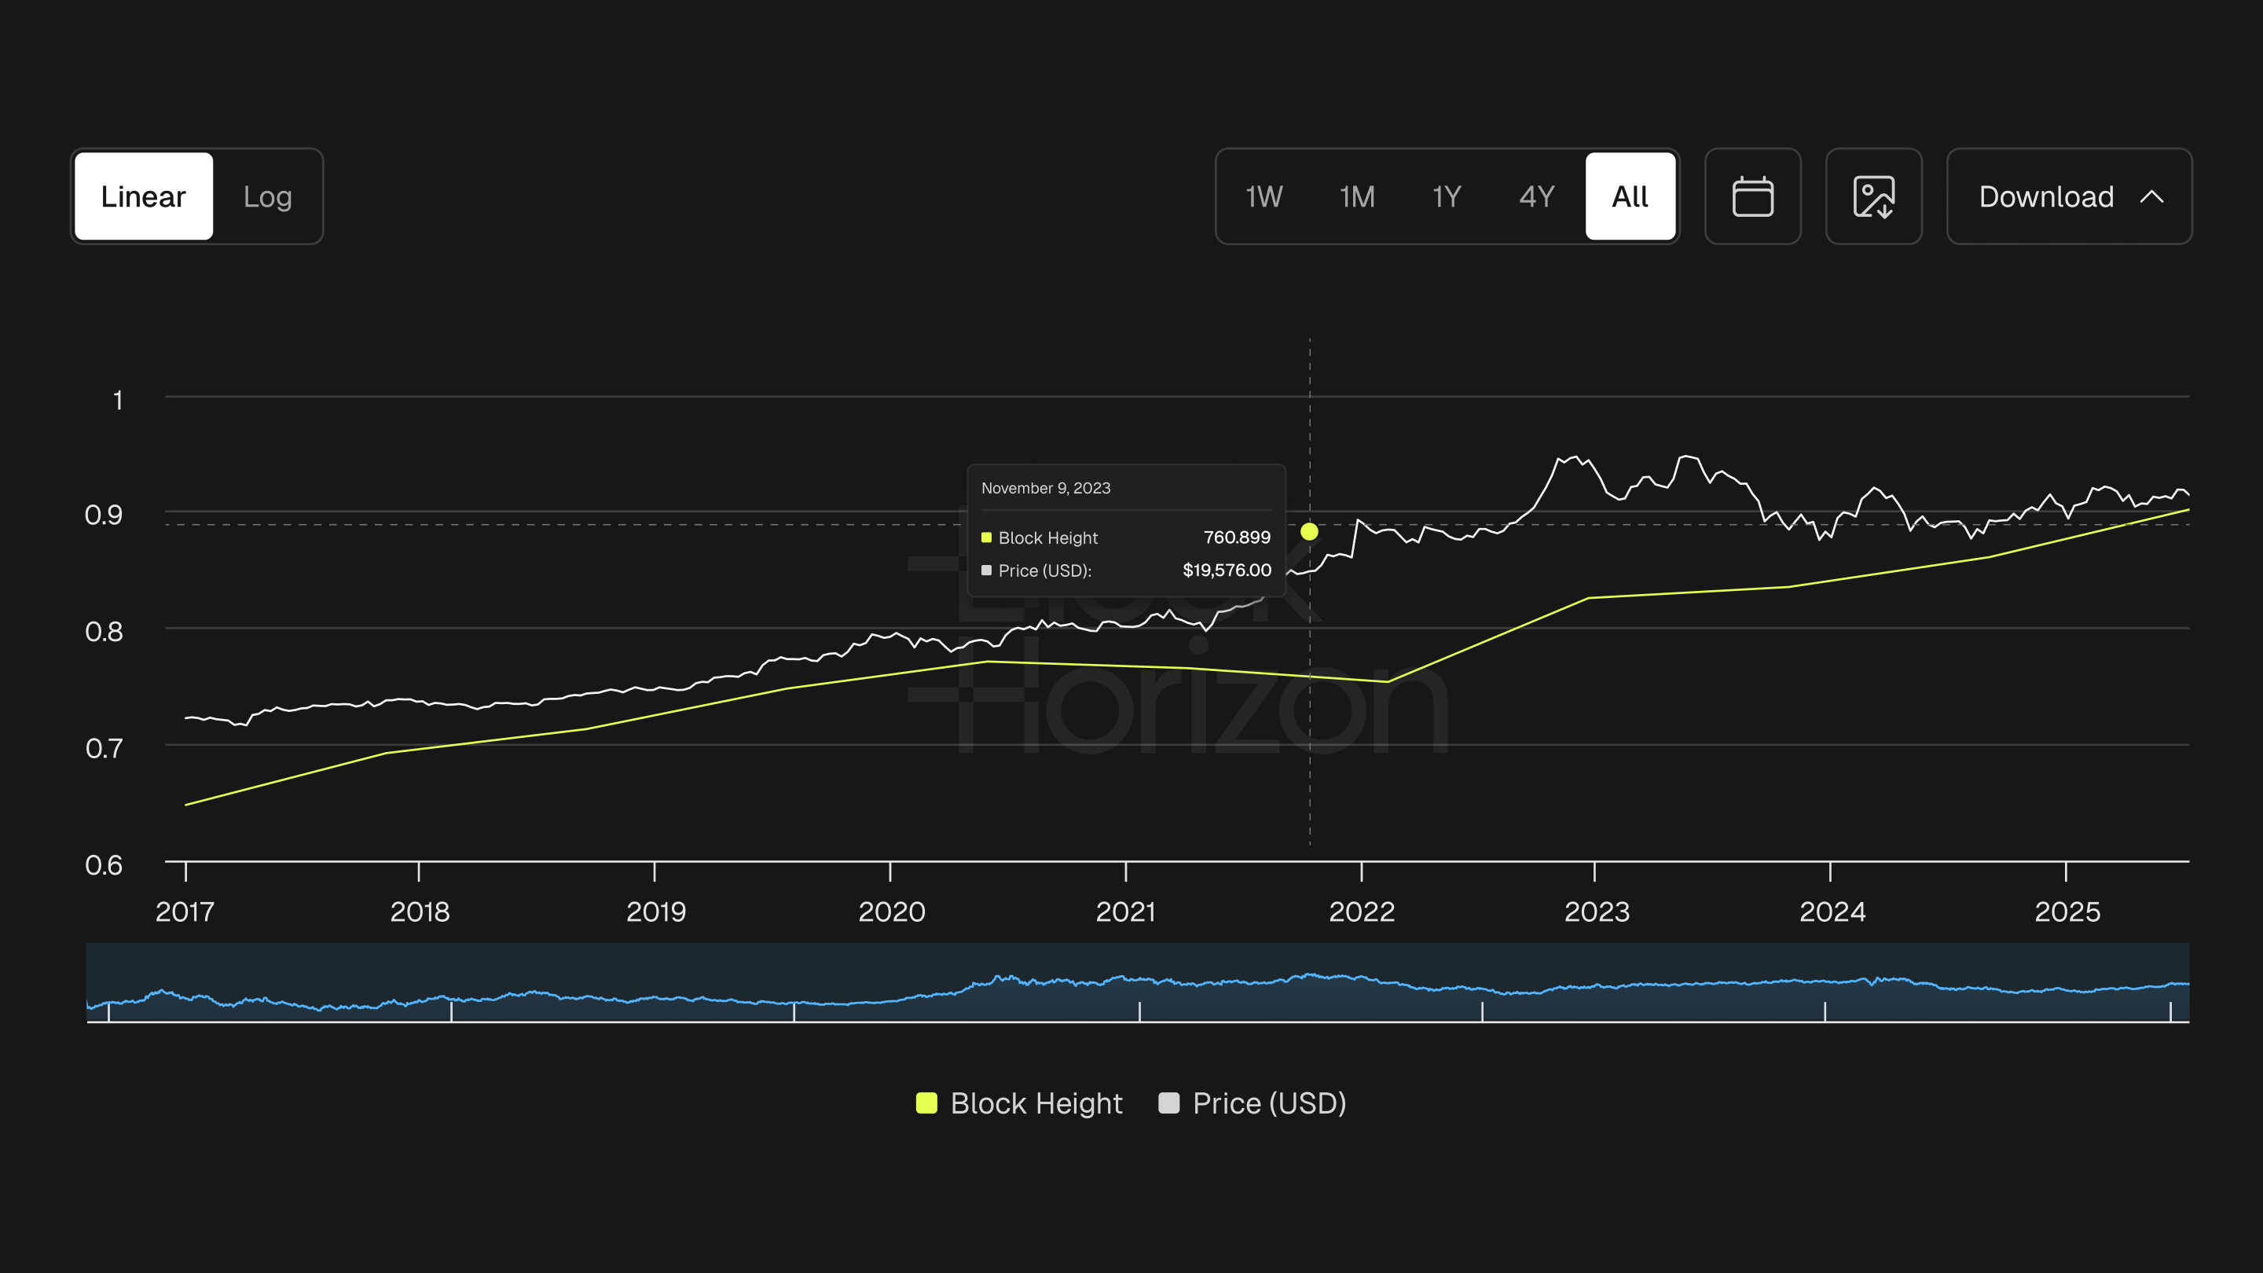Click the yellow highlighted data point marker
Image resolution: width=2263 pixels, height=1273 pixels.
point(1309,531)
